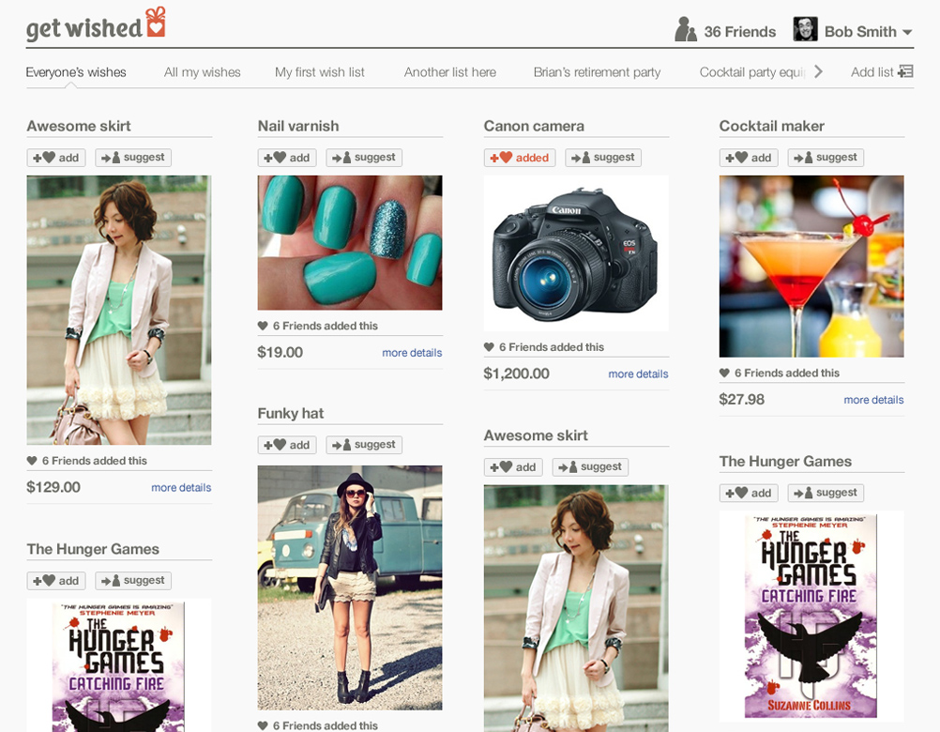Add Funky hat to wishes

pyautogui.click(x=287, y=445)
